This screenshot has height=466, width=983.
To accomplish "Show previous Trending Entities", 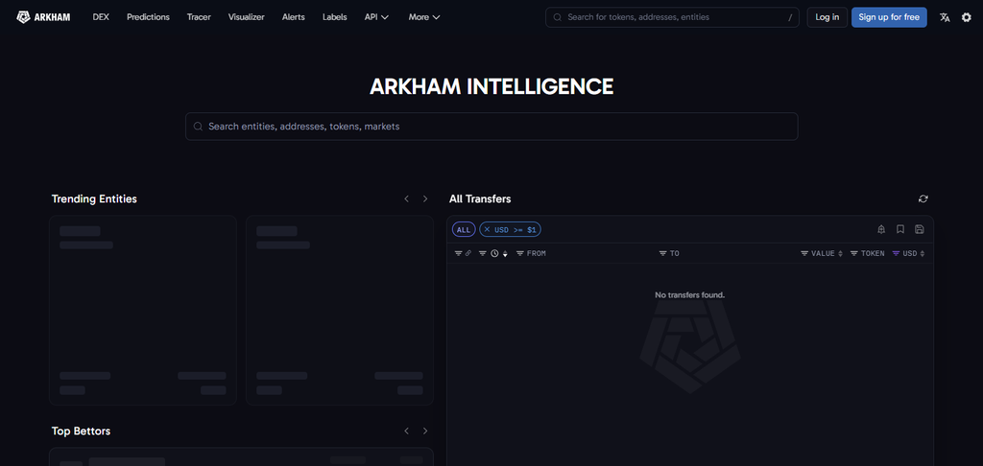I will pos(406,198).
